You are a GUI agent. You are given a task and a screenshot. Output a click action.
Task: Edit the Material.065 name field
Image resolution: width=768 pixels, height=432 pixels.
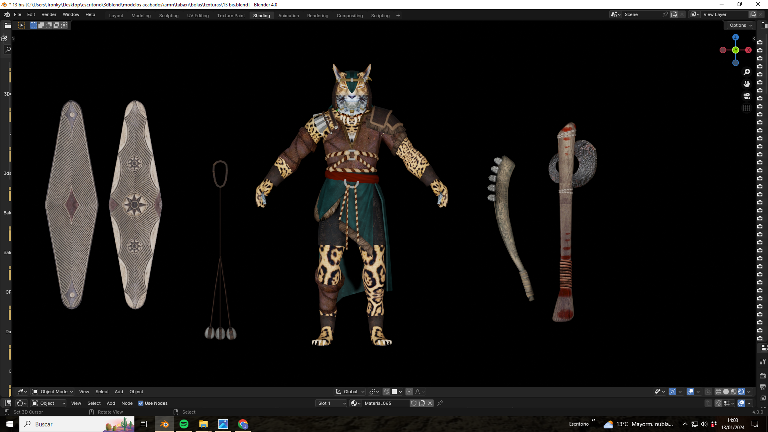click(386, 403)
